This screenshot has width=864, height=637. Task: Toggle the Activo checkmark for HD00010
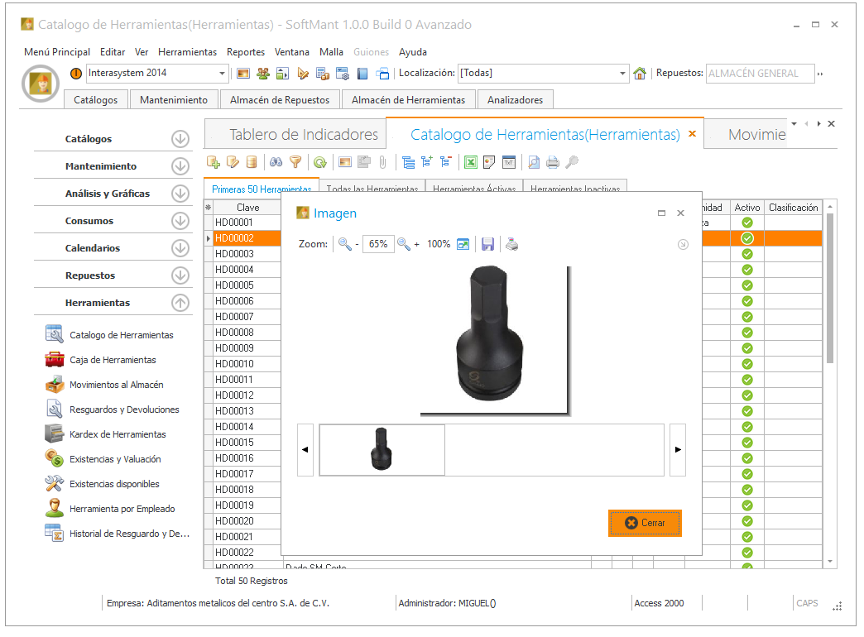coord(747,364)
